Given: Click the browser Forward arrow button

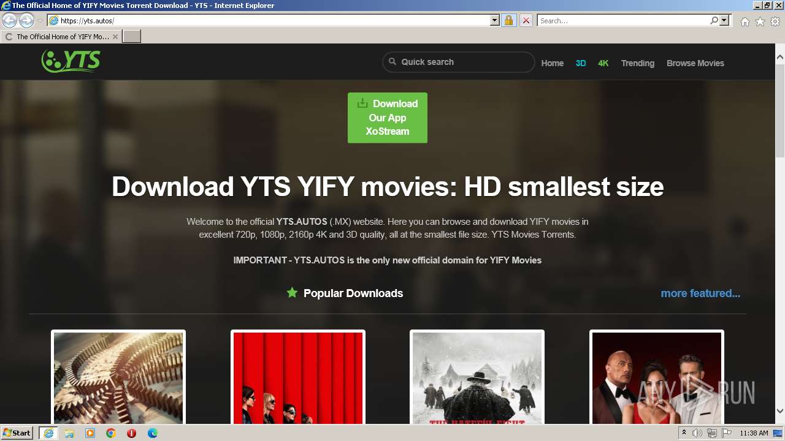Looking at the screenshot, I should click(x=26, y=21).
